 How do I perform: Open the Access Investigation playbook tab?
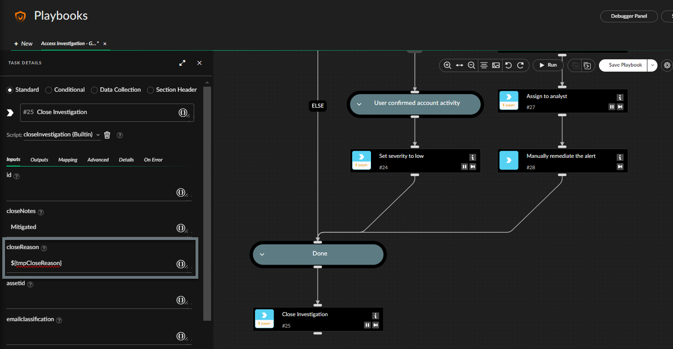(x=70, y=43)
